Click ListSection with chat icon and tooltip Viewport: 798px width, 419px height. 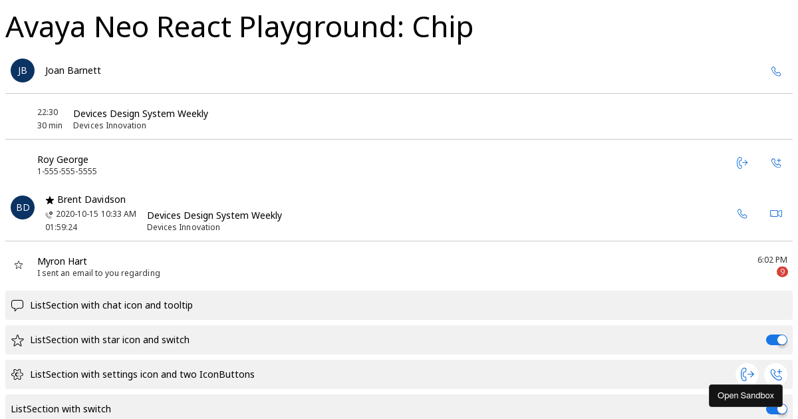click(399, 305)
